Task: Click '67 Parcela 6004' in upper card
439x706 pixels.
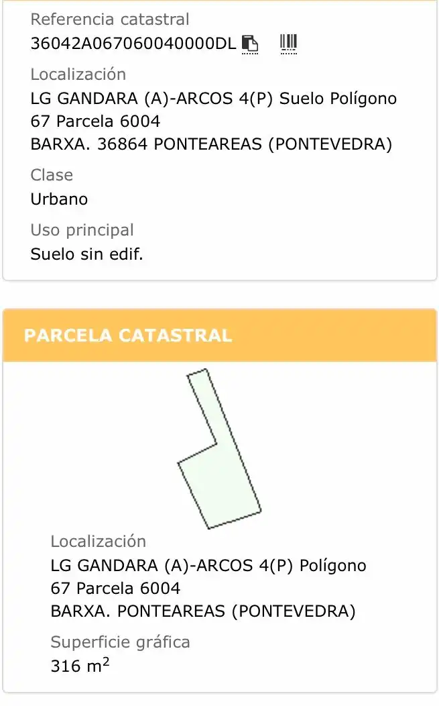Action: coord(95,121)
